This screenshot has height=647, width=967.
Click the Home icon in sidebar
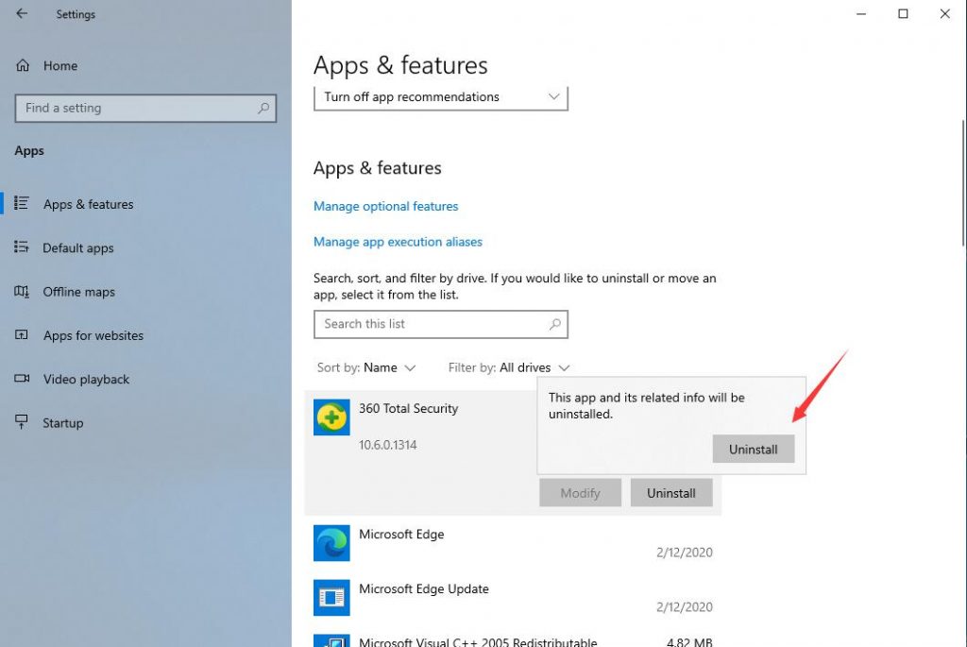tap(23, 66)
